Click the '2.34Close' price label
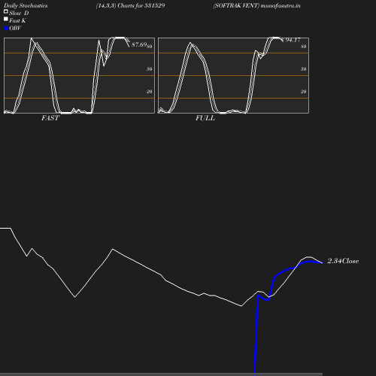The width and height of the screenshot is (376, 376). pyautogui.click(x=343, y=261)
